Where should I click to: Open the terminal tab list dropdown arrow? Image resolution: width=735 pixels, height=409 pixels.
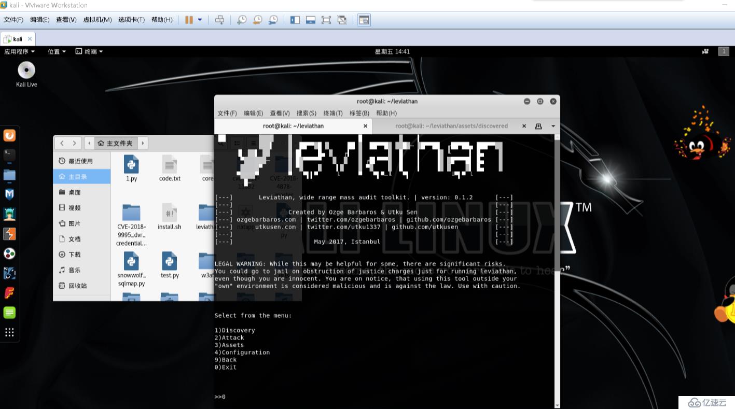553,126
